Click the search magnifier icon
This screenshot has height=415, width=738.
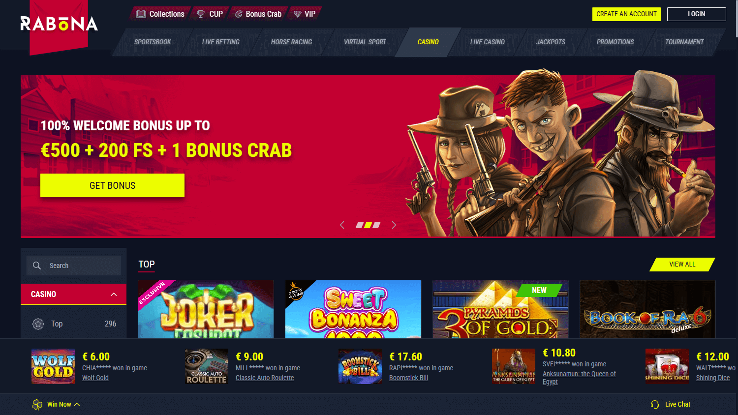[x=37, y=266]
